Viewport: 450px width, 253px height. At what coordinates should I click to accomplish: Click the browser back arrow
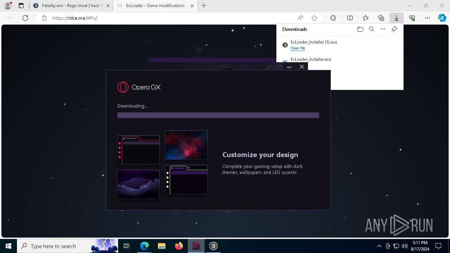[10, 18]
